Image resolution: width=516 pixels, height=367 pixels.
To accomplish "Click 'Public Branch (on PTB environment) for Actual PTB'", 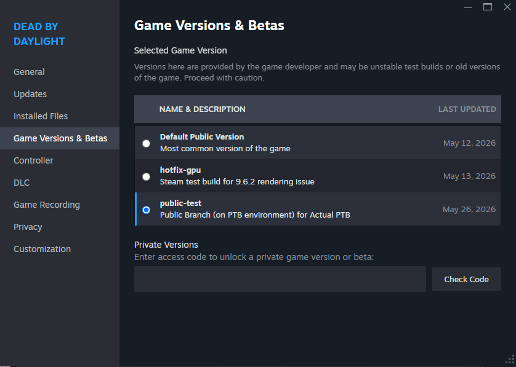I will tap(255, 215).
